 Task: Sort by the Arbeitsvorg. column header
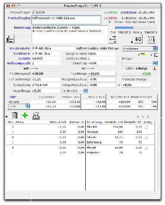coord(94,122)
